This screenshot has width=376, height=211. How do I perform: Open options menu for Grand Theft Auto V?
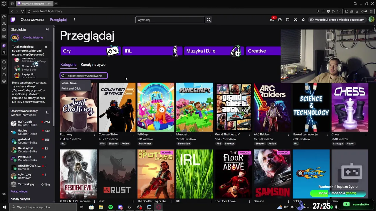click(249, 135)
